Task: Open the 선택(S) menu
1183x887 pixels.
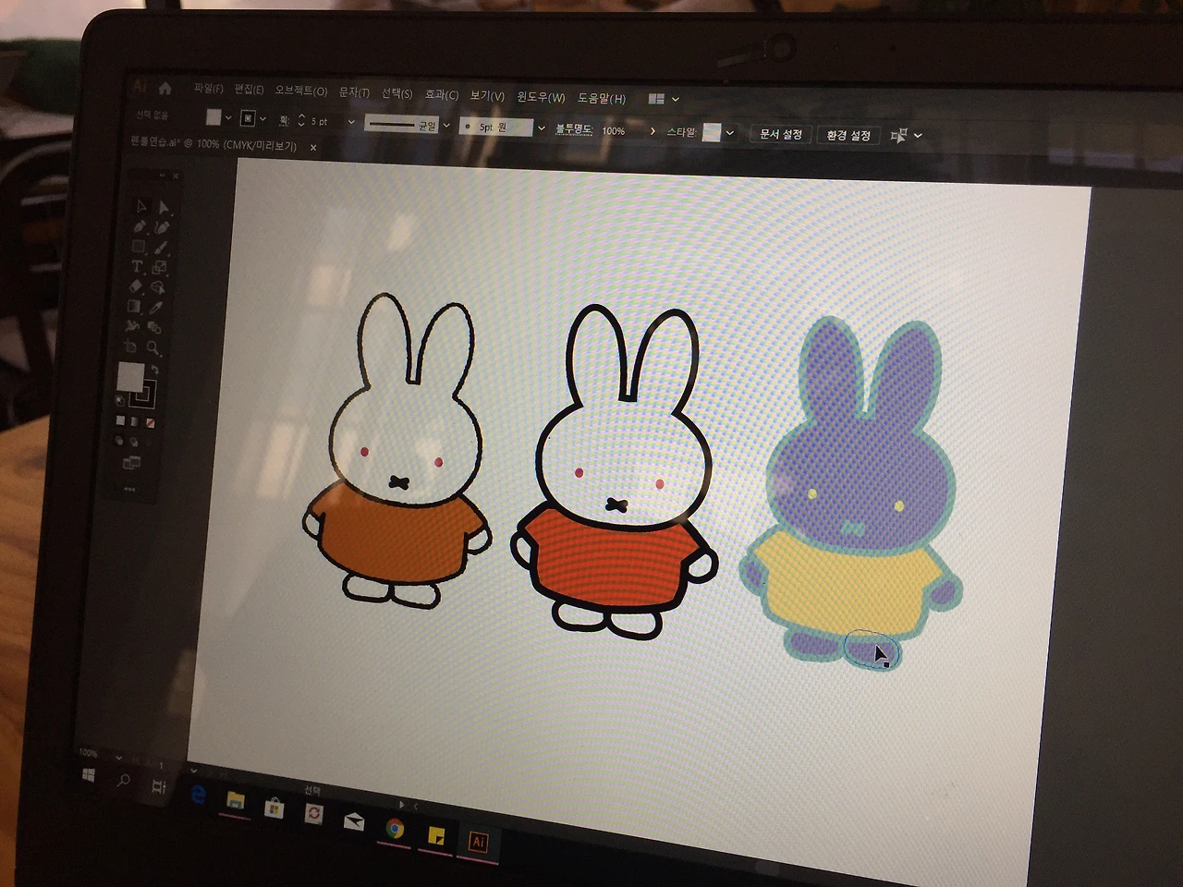Action: [x=396, y=94]
